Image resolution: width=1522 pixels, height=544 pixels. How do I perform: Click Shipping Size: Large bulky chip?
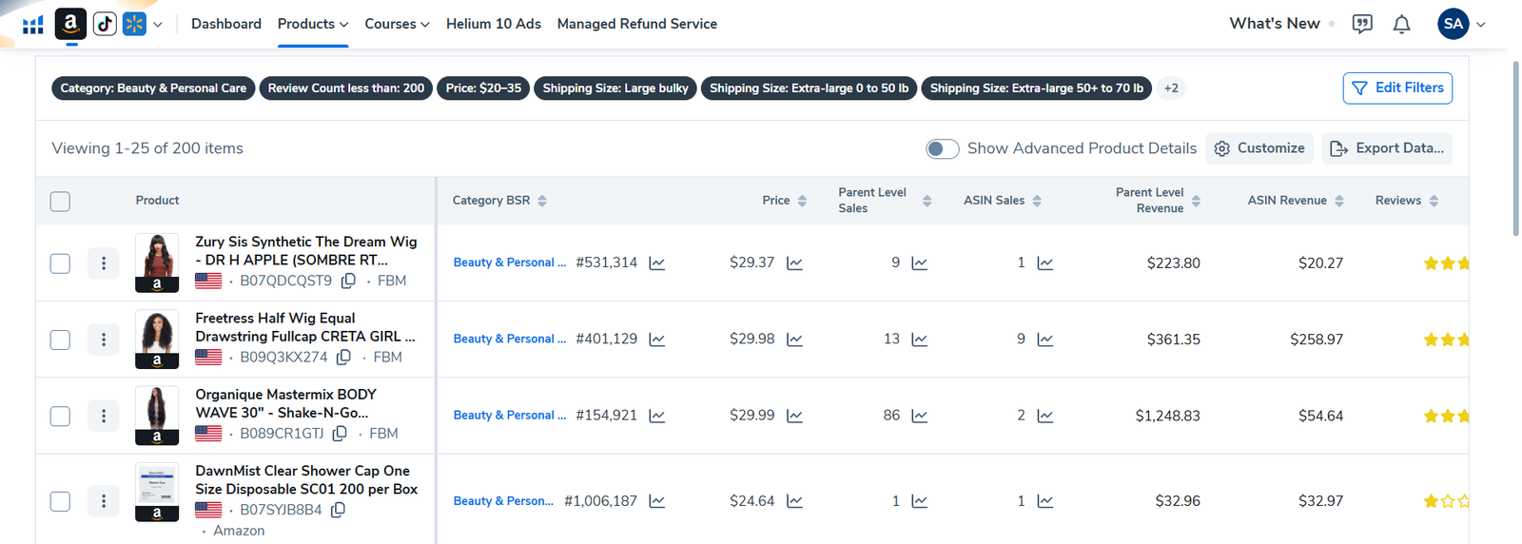click(615, 88)
